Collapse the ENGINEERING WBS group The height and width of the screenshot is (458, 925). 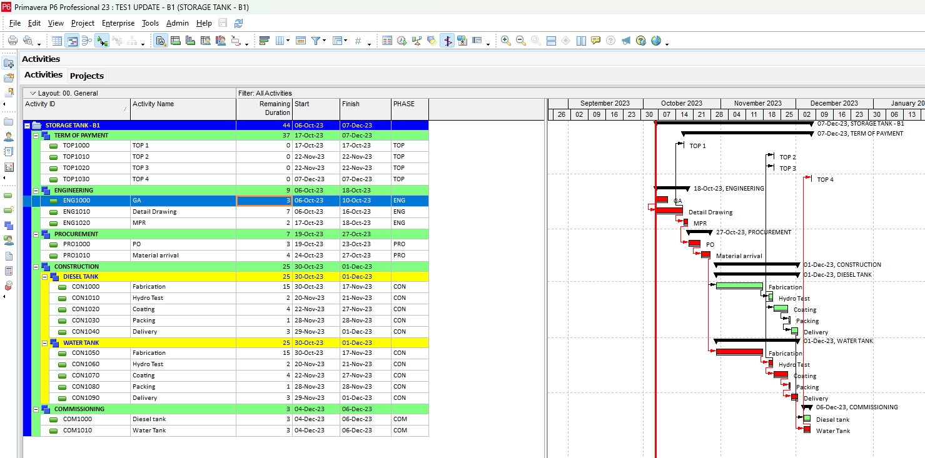coord(36,191)
